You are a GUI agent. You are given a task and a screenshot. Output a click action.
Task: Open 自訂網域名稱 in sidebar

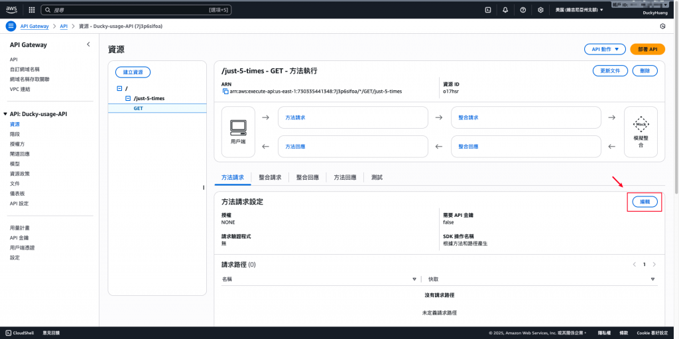[25, 70]
